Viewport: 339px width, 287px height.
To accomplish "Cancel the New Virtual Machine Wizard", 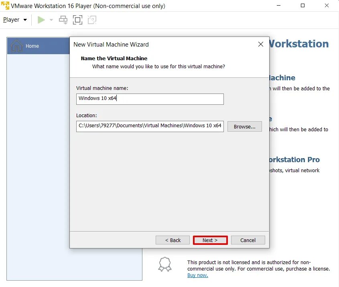I will coord(248,240).
